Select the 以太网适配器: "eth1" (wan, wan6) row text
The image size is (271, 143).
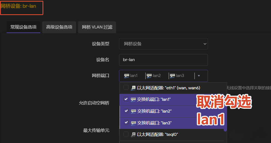[168, 88]
